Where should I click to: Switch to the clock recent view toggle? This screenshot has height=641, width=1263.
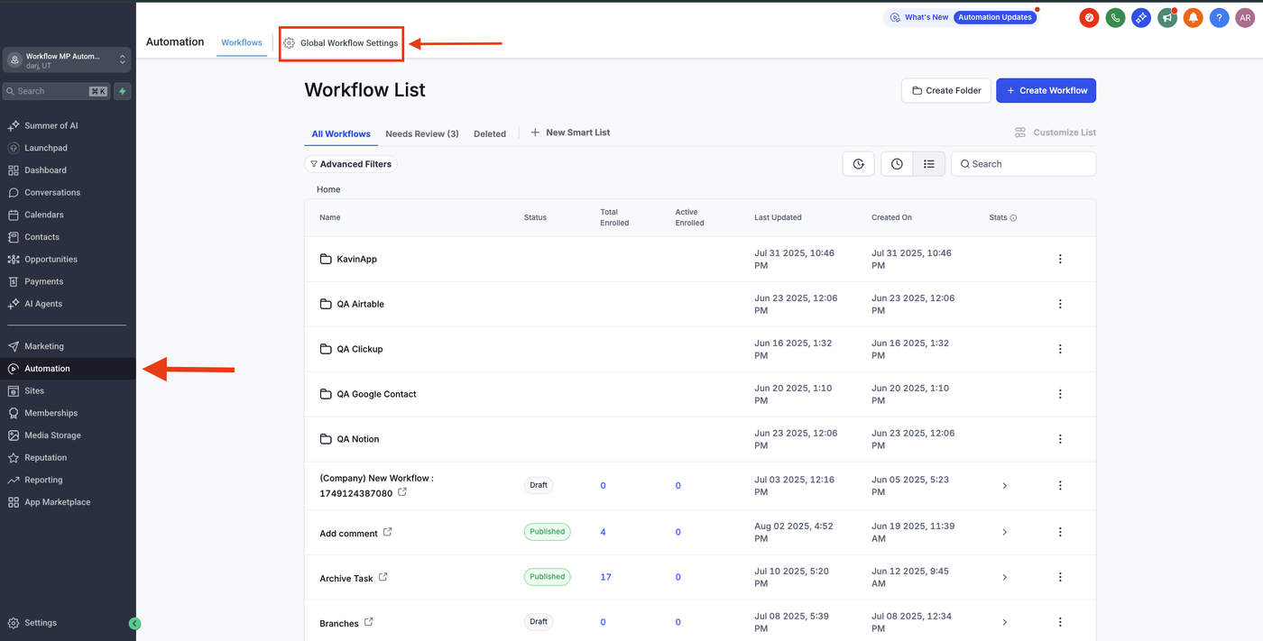pyautogui.click(x=897, y=164)
